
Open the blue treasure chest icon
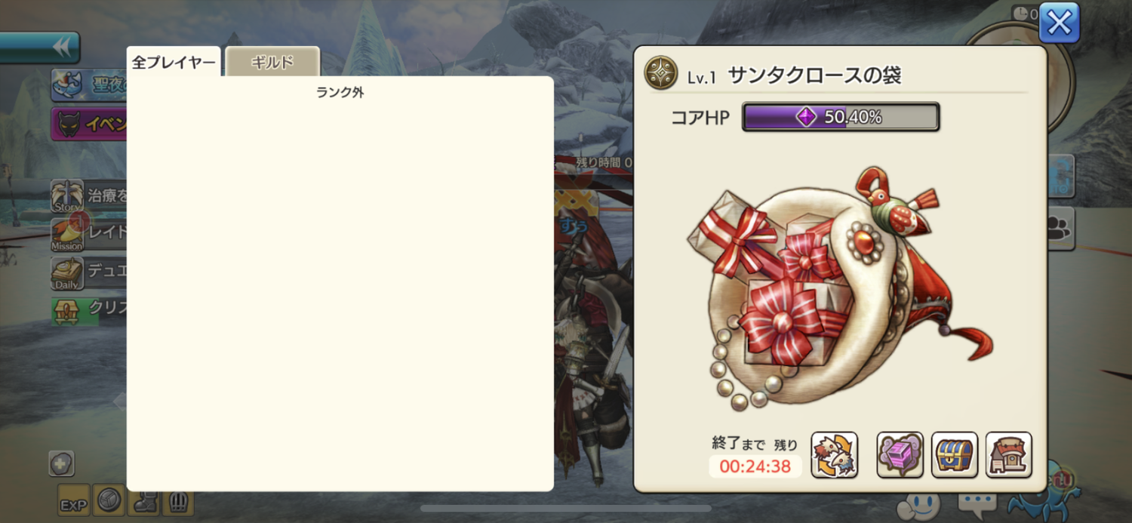955,455
